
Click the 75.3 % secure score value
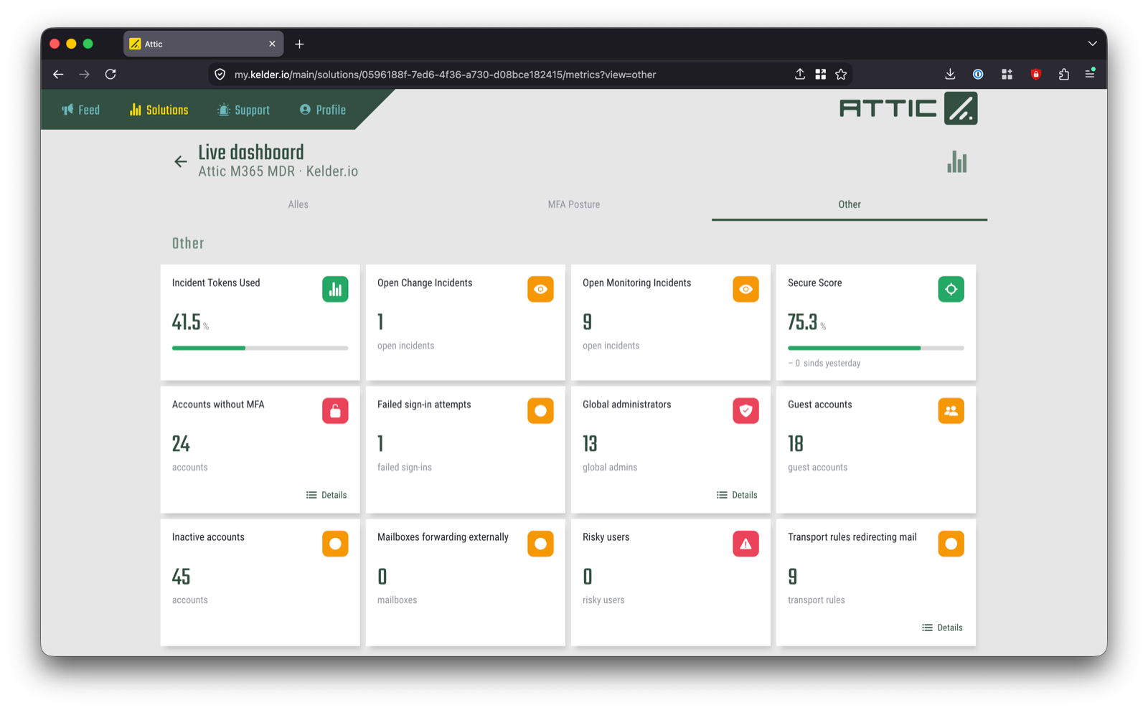(x=806, y=323)
